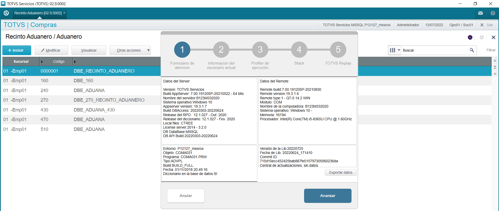499x211 pixels.
Task: Click the Modificar button
Action: (51, 50)
